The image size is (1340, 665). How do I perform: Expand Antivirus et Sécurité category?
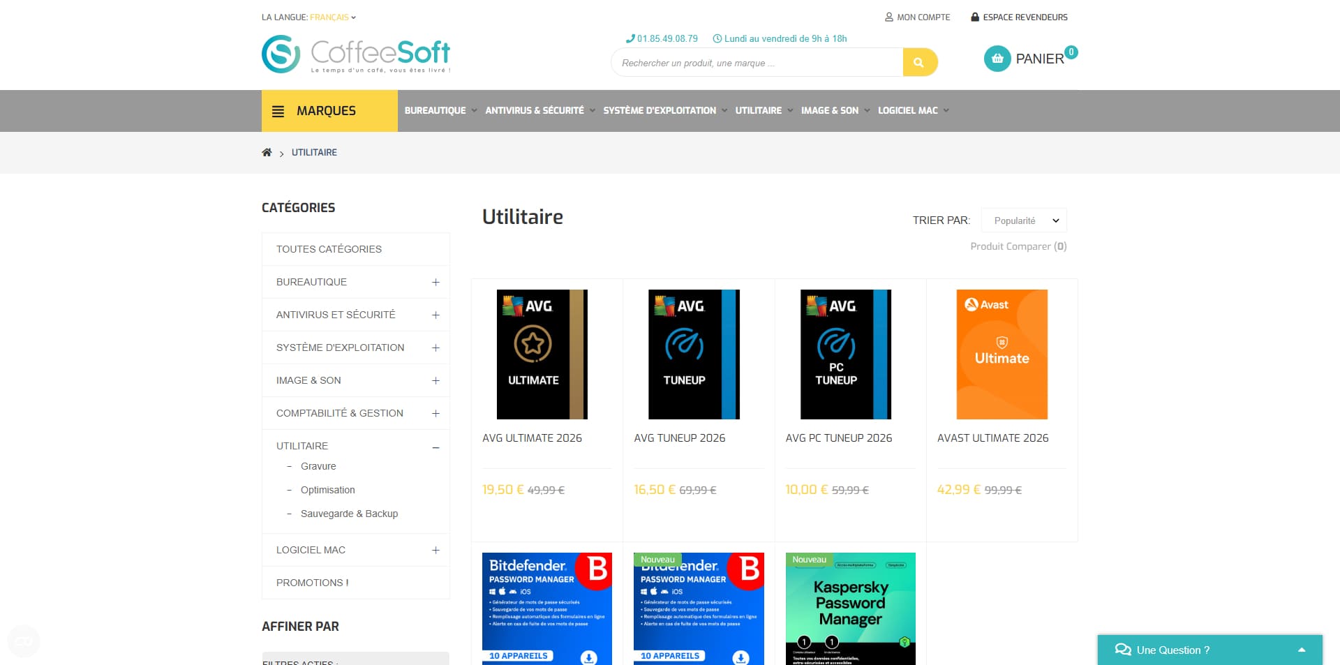point(435,315)
